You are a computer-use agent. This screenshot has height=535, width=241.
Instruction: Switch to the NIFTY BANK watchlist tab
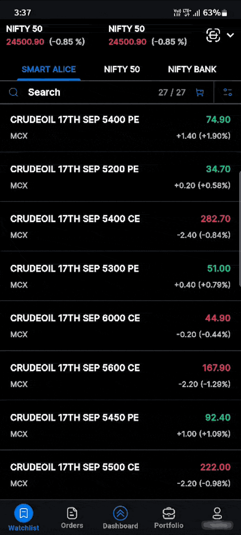coord(192,69)
